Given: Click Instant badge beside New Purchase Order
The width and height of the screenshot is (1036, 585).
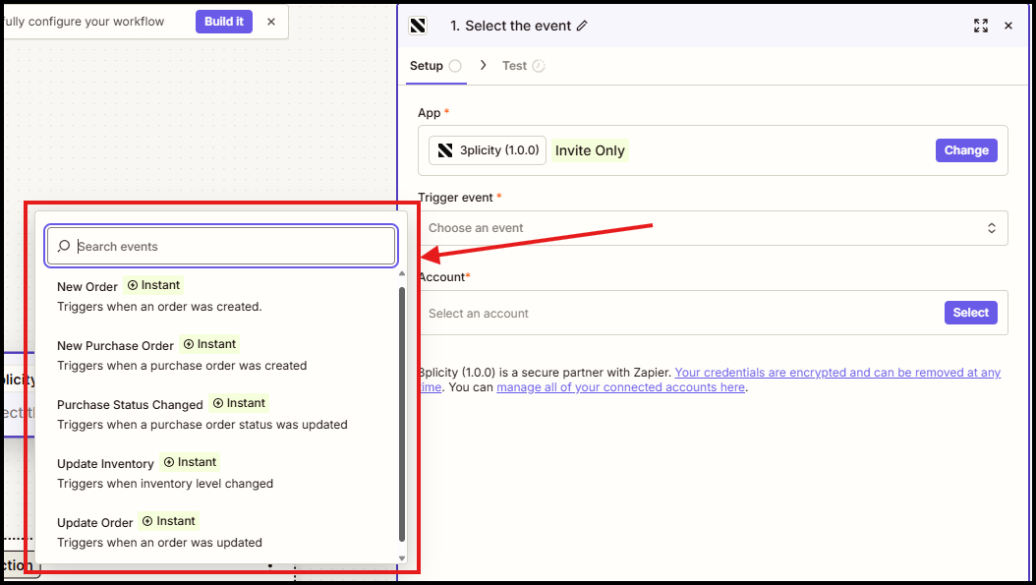Looking at the screenshot, I should (x=209, y=344).
